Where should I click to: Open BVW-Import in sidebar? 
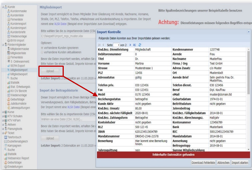16,41
